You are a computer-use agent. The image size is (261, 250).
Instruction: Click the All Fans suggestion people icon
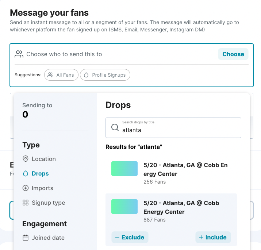point(51,75)
